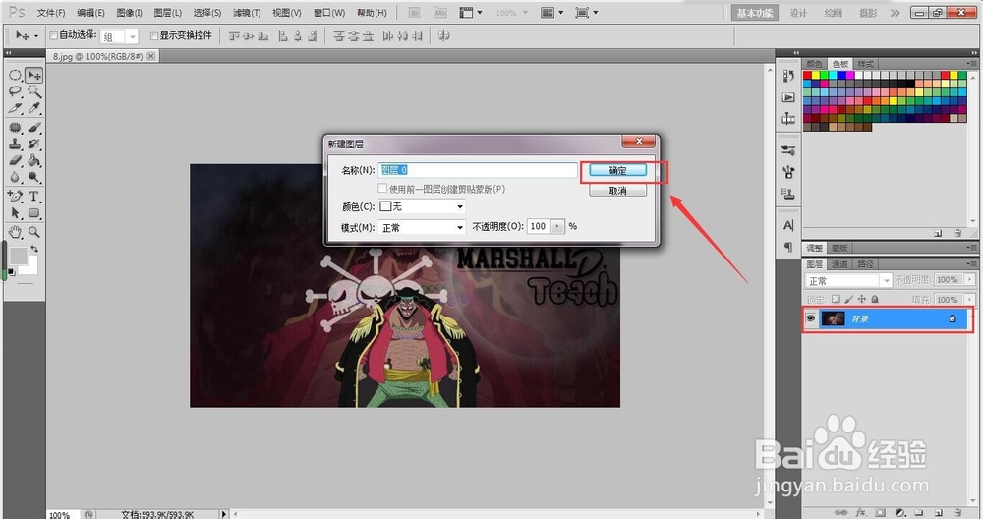Swap foreground and background colors
Image resolution: width=983 pixels, height=519 pixels.
pos(34,249)
